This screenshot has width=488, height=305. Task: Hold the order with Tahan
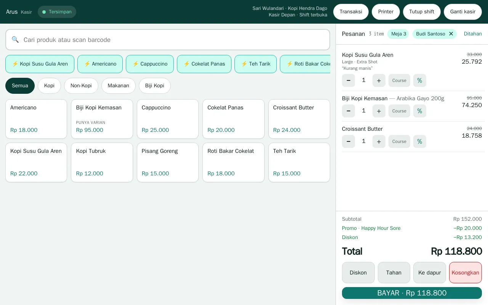(x=394, y=273)
